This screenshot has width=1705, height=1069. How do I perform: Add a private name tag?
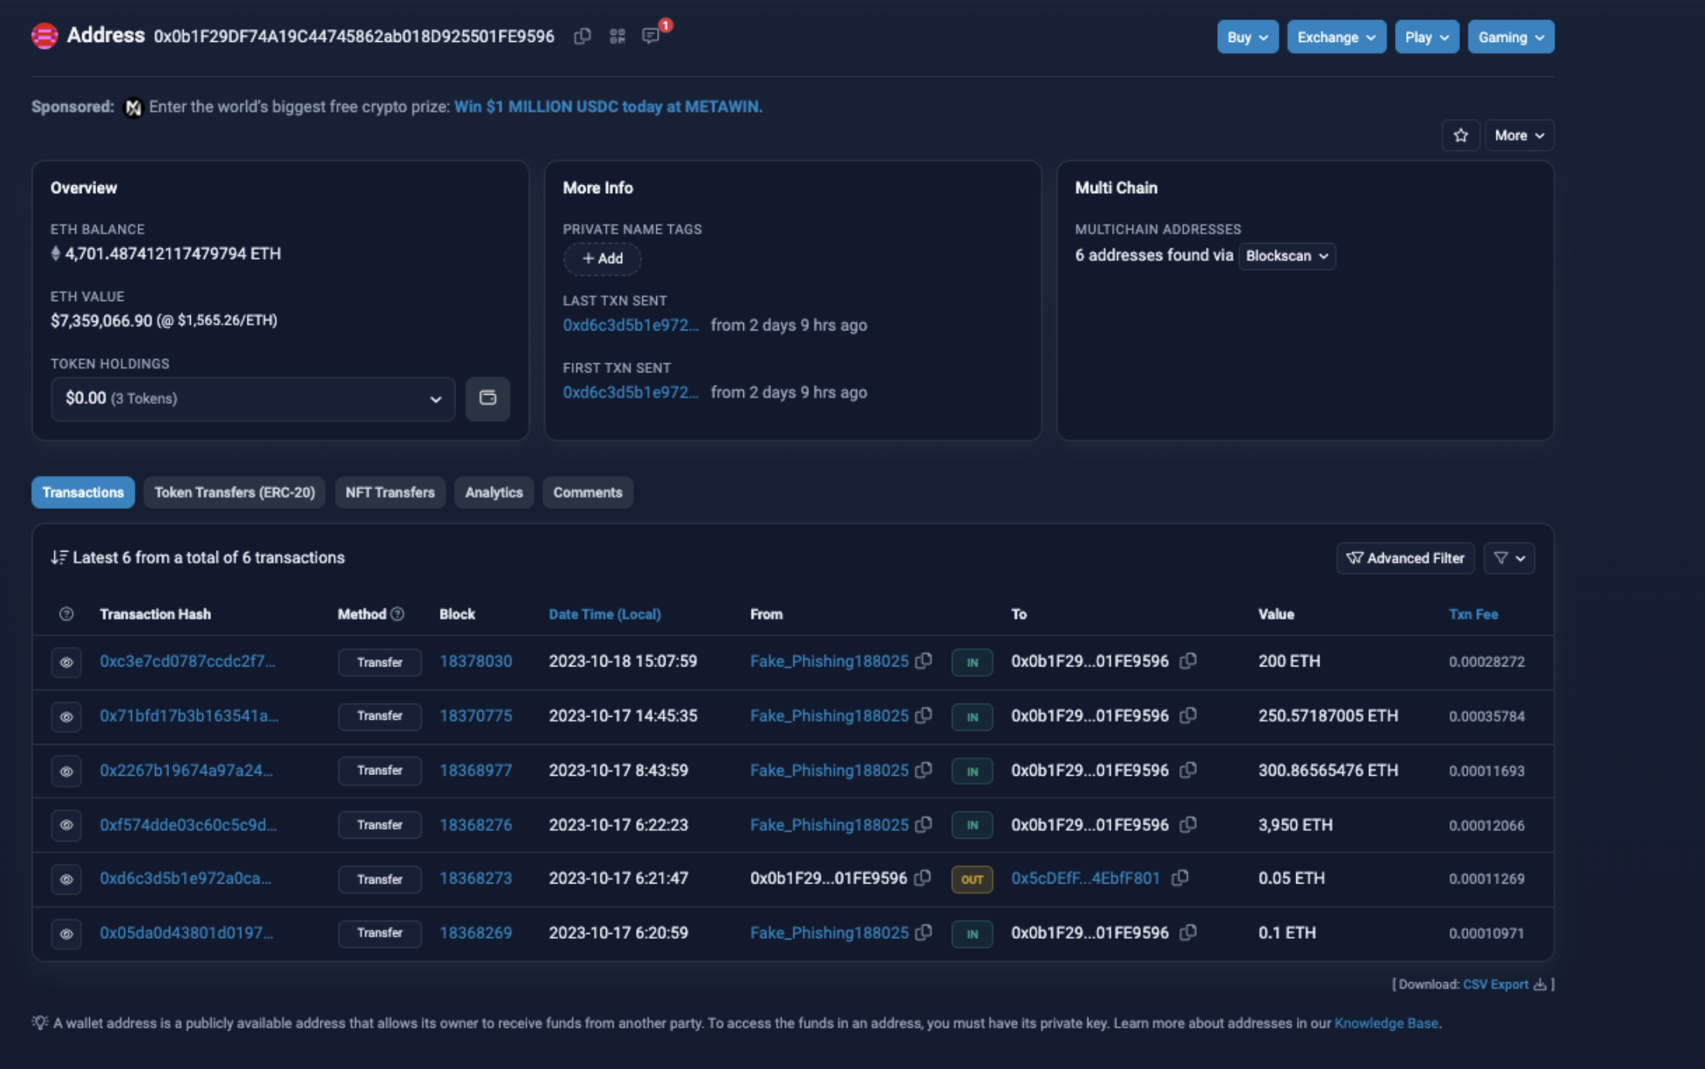click(x=603, y=258)
